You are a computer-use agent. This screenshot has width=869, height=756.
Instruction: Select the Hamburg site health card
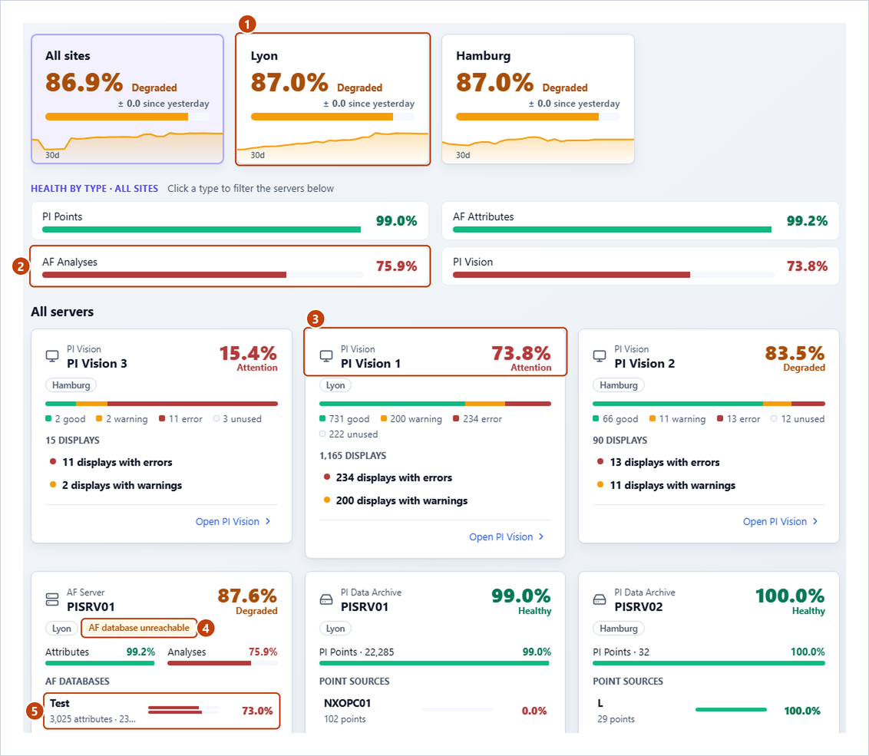click(x=537, y=99)
